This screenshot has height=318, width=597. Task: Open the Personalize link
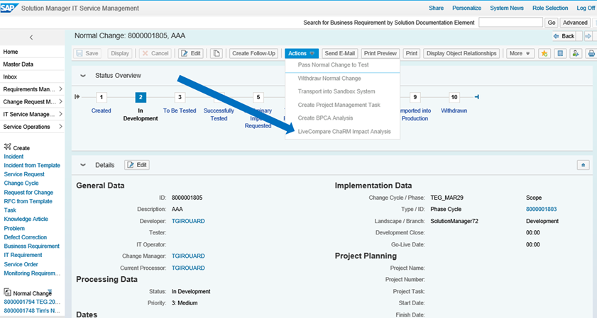pos(467,8)
